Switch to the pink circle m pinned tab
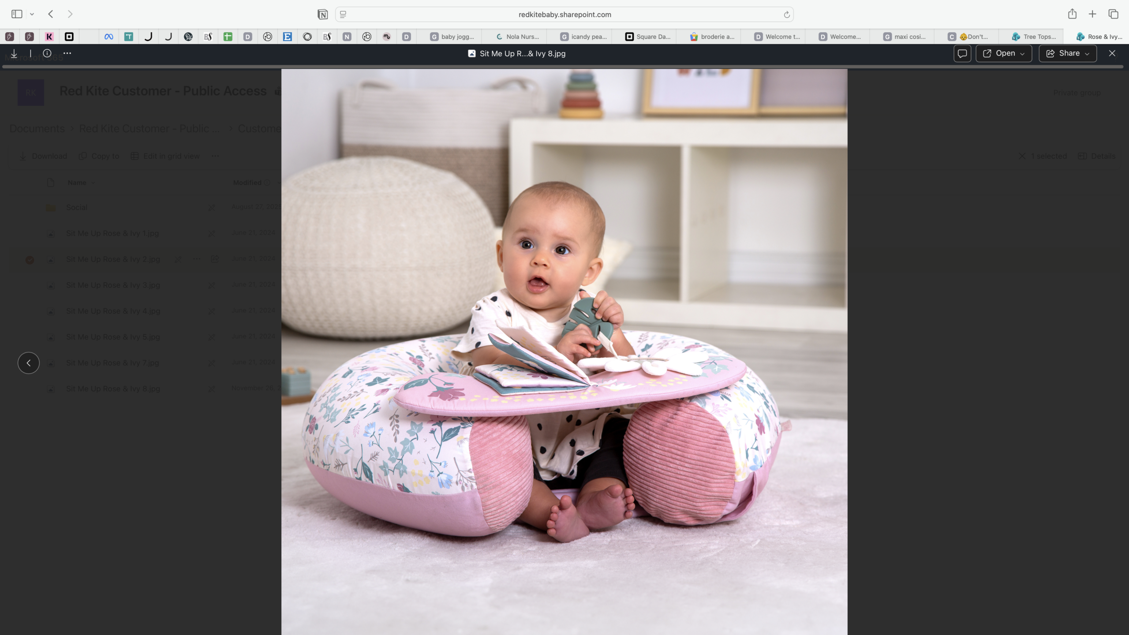1129x635 pixels. [x=386, y=37]
